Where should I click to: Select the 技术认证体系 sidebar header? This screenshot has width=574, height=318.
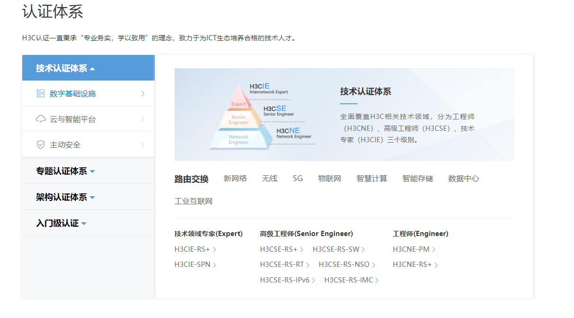coord(89,68)
